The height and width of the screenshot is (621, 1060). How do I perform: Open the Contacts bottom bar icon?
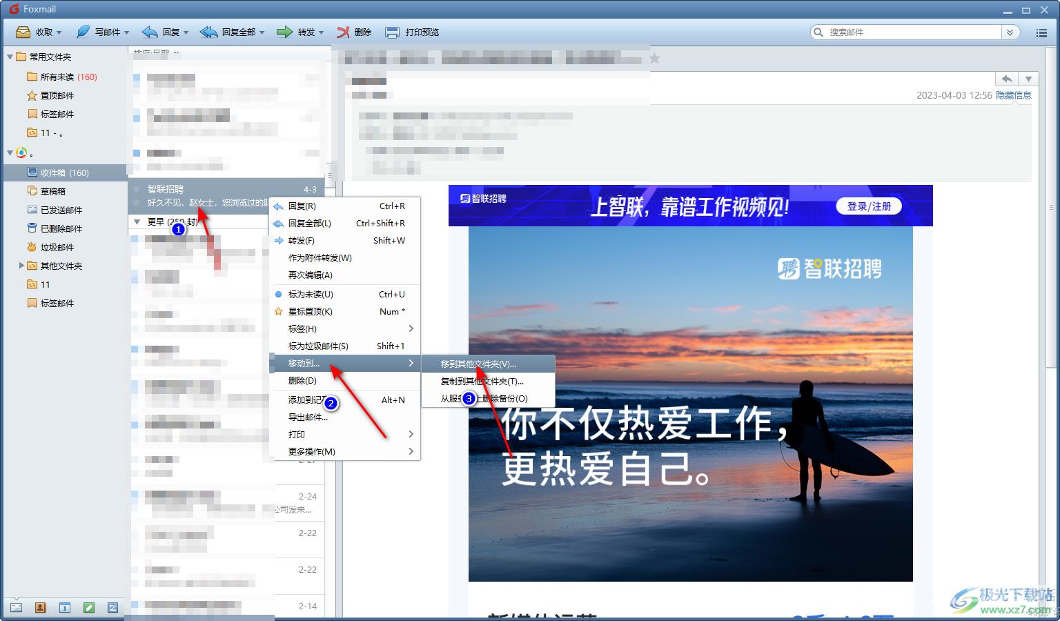point(40,608)
